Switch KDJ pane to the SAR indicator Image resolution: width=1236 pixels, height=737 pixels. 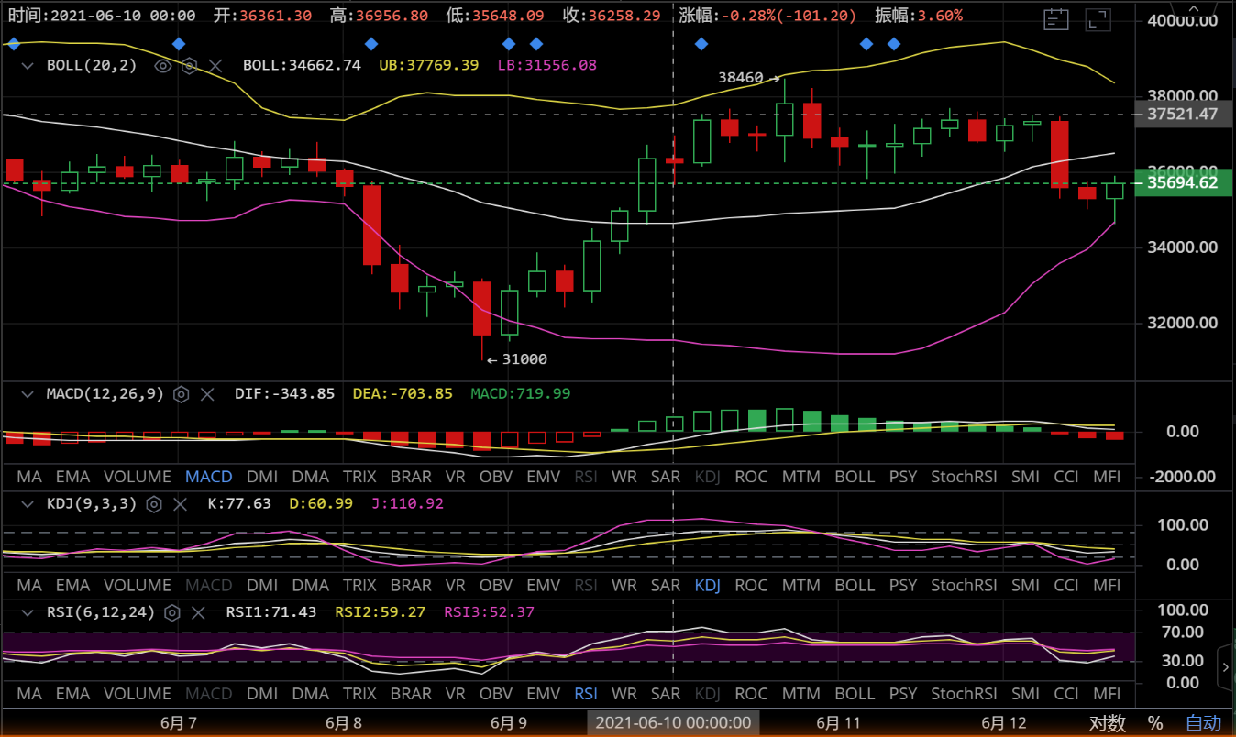[x=666, y=585]
